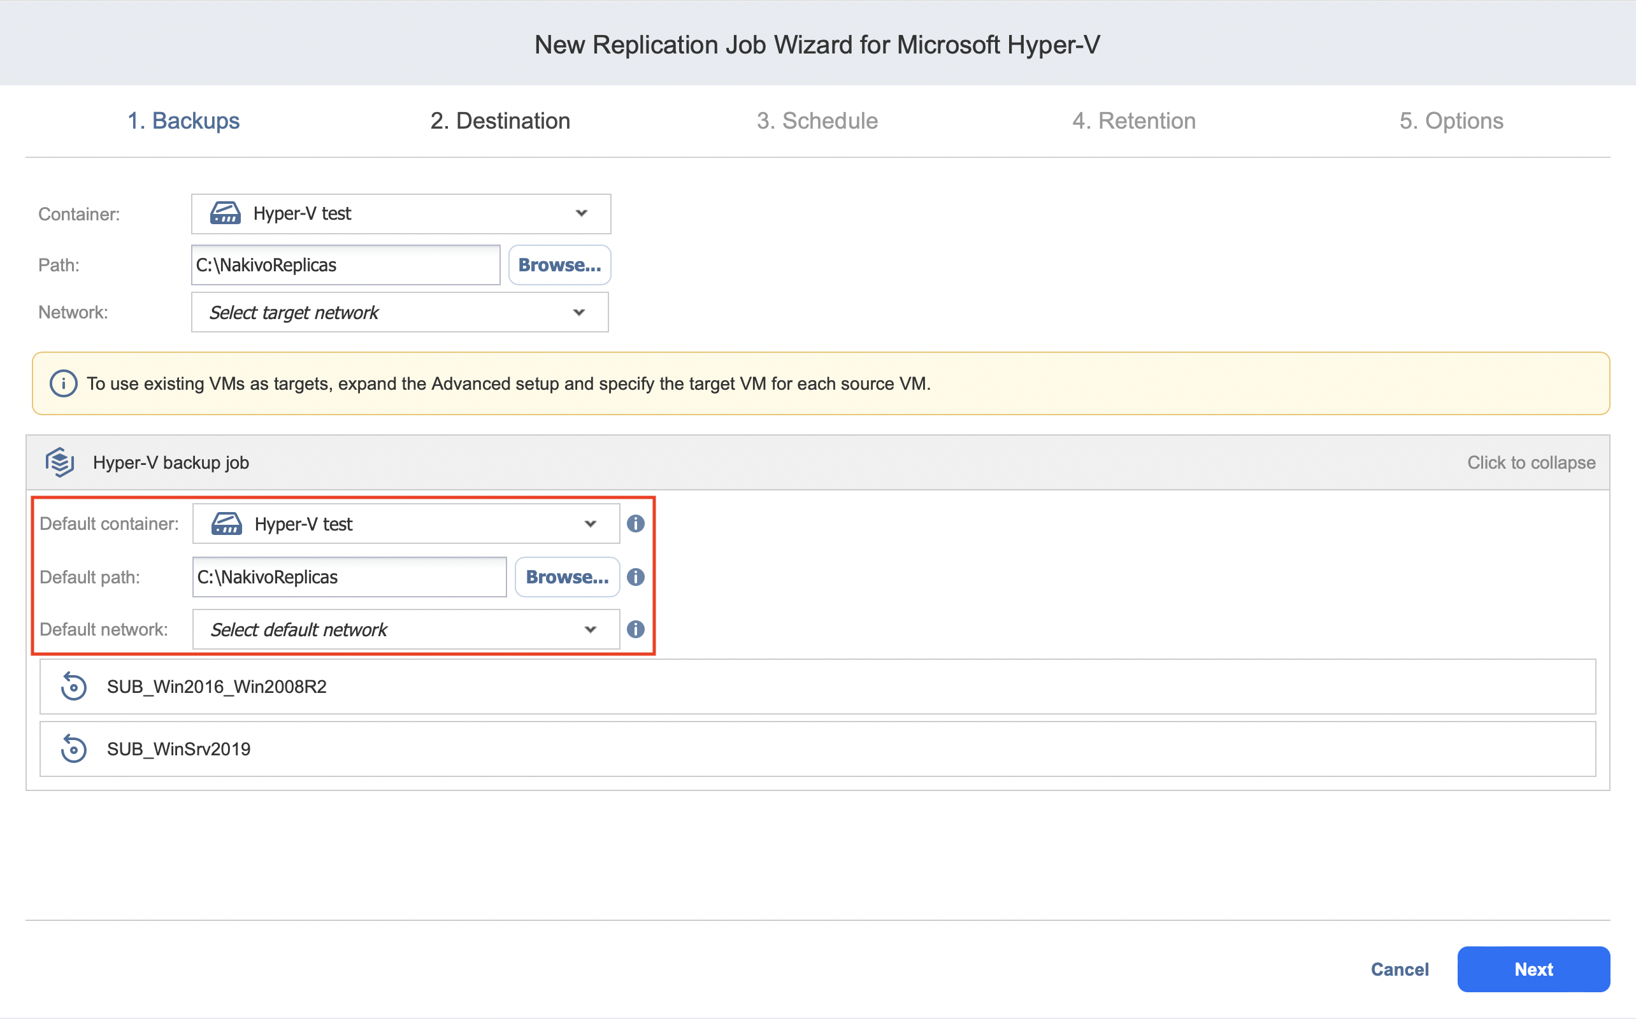The height and width of the screenshot is (1019, 1636).
Task: Click the Hyper-V backup job stack icon
Action: (x=59, y=462)
